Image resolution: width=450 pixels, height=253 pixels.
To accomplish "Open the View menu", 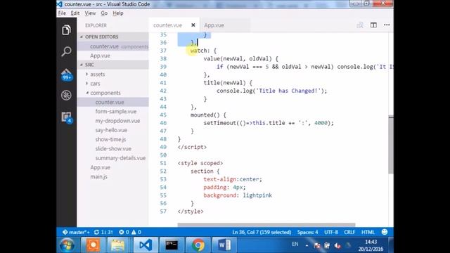I will coord(90,13).
